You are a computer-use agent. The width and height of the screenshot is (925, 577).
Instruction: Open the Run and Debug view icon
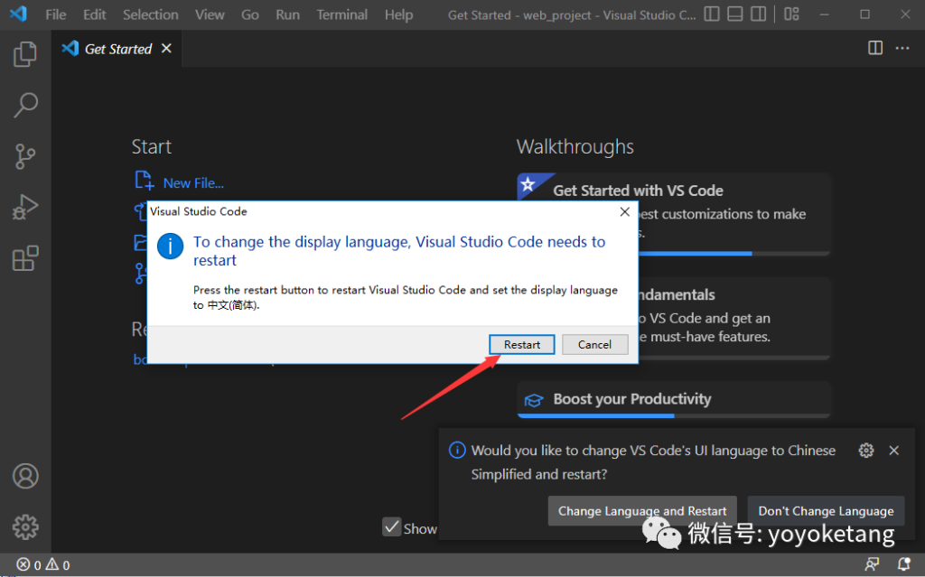[x=25, y=207]
